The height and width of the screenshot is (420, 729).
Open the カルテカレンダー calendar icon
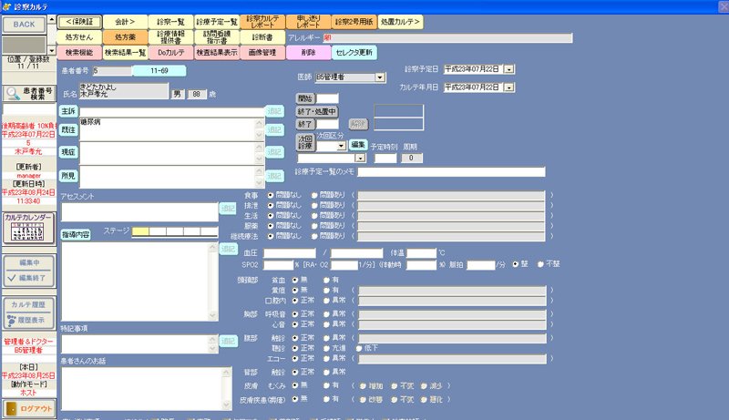29,229
